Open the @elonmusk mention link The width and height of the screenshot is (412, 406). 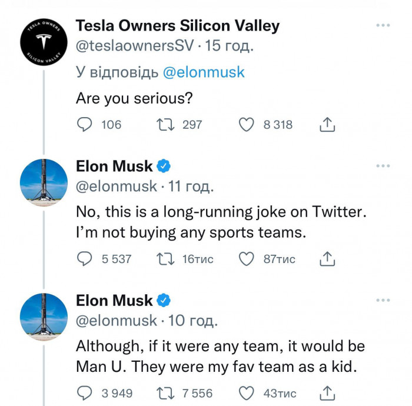(204, 72)
